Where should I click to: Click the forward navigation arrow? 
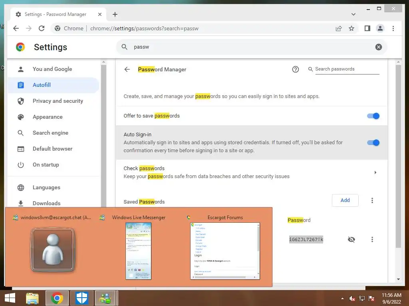(29, 28)
